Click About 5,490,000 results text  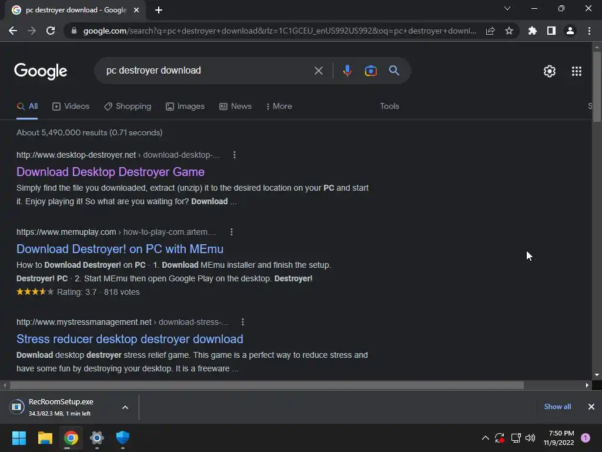tap(89, 132)
